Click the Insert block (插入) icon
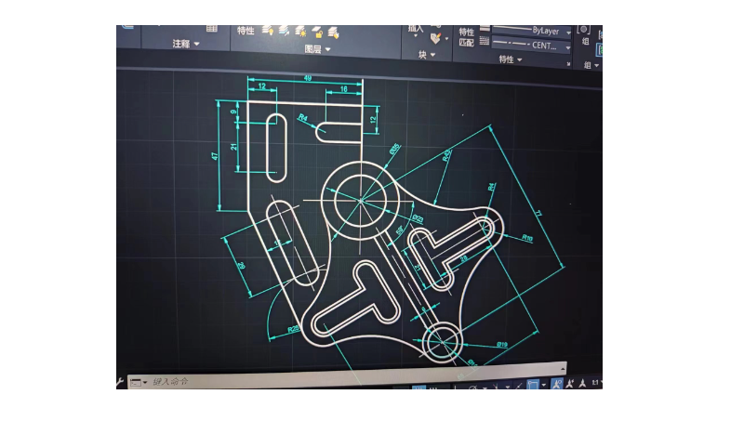This screenshot has height=421, width=744. pyautogui.click(x=415, y=30)
